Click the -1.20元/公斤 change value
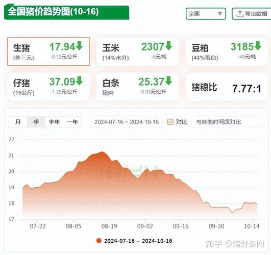This screenshot has height=255, width=271. point(64,92)
